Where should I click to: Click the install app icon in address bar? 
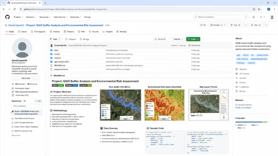pos(254,9)
